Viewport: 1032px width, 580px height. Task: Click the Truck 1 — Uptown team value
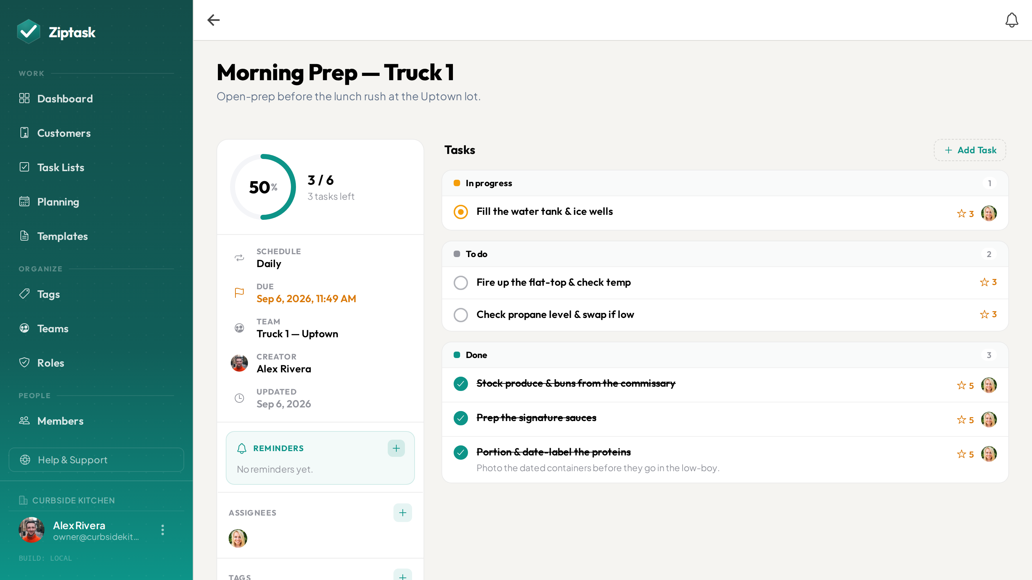(297, 334)
